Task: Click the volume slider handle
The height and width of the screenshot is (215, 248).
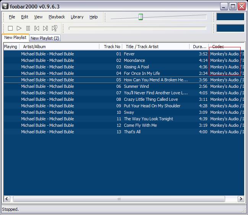Action: [x=141, y=17]
